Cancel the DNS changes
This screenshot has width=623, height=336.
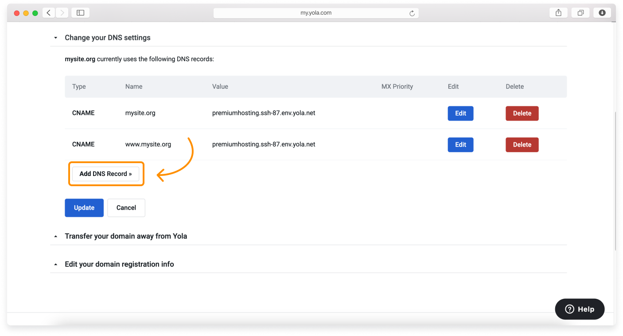pos(126,207)
